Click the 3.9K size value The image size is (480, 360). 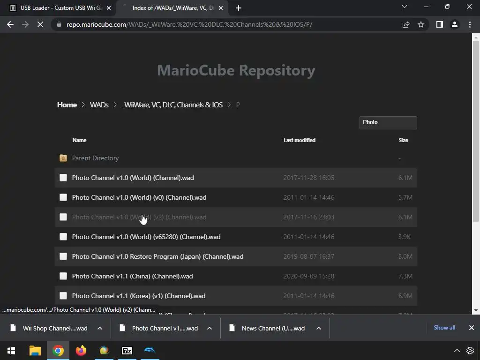click(405, 237)
